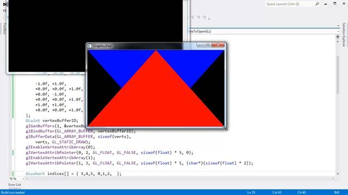
Task: Open the 75 % zoom dropdown
Action: (23, 179)
